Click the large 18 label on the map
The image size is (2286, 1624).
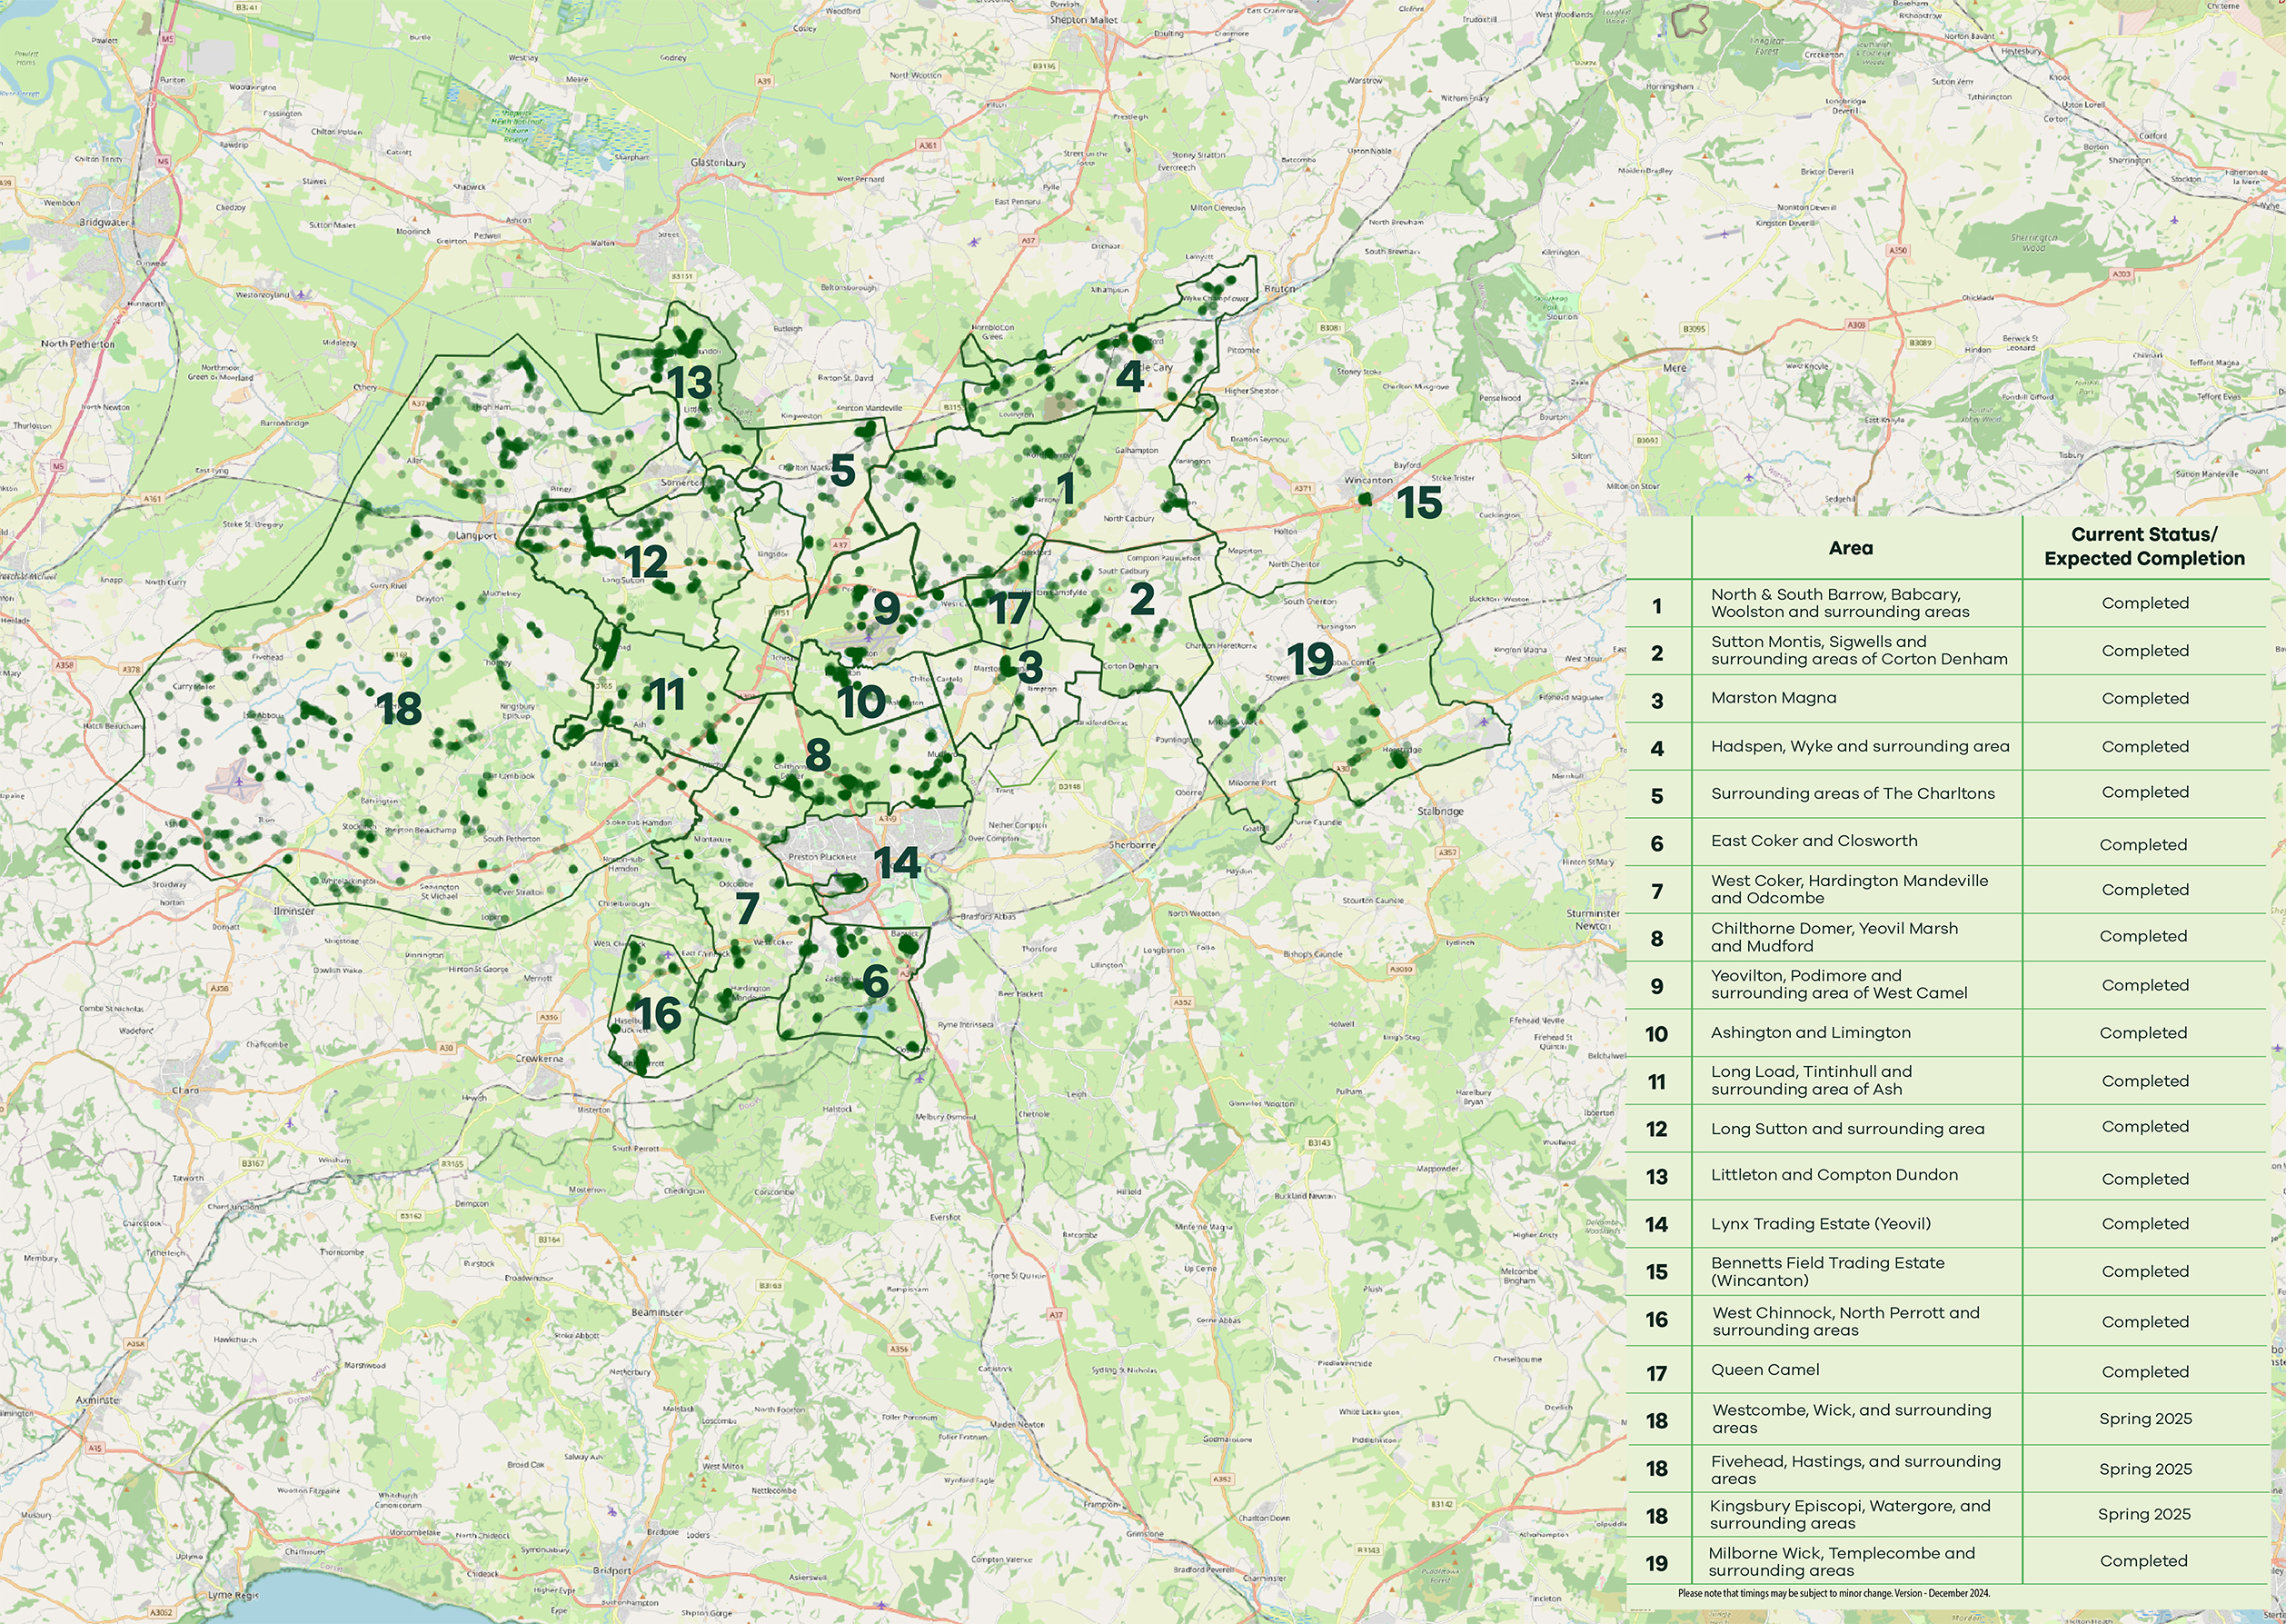click(x=400, y=710)
